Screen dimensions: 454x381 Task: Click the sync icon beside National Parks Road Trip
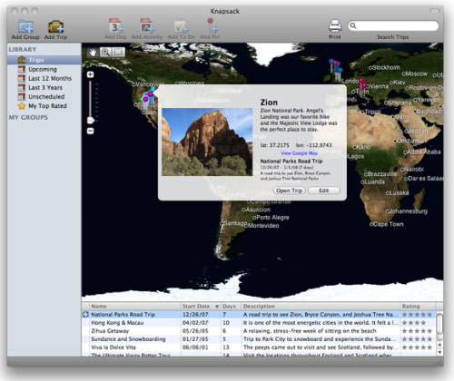pos(85,315)
